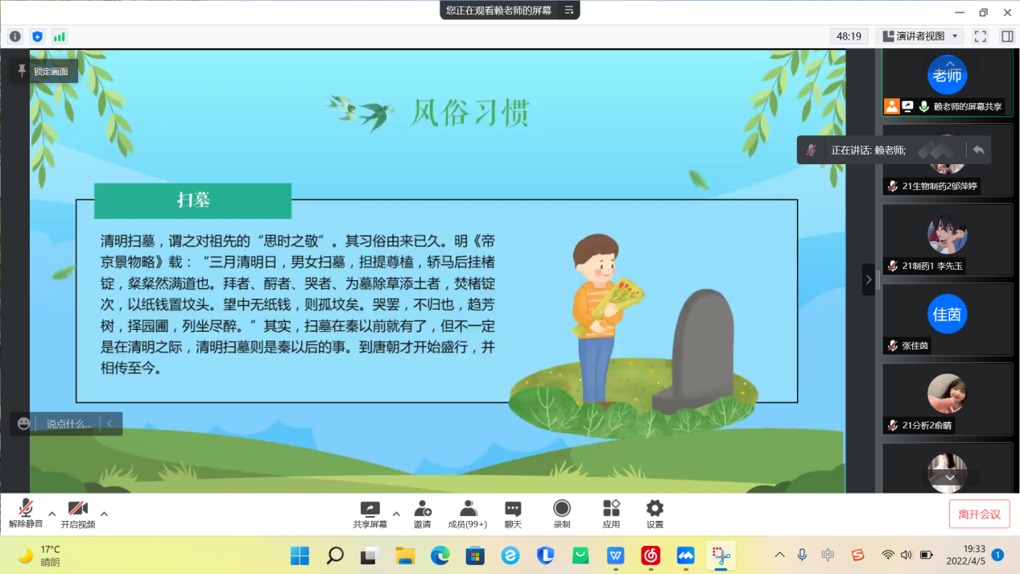The height and width of the screenshot is (574, 1020).
Task: Open the Invite participants icon
Action: coord(422,514)
